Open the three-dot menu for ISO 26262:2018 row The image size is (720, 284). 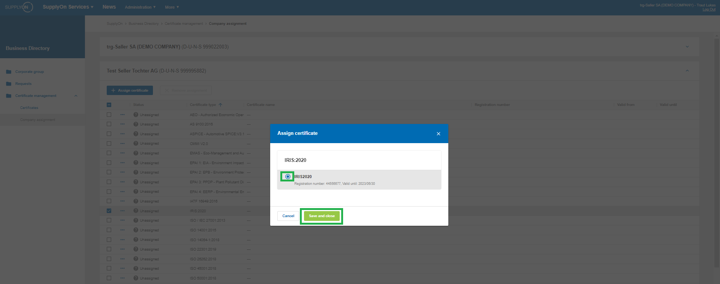(123, 259)
